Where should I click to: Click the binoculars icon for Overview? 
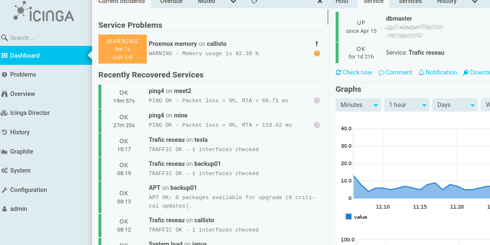(x=4, y=94)
